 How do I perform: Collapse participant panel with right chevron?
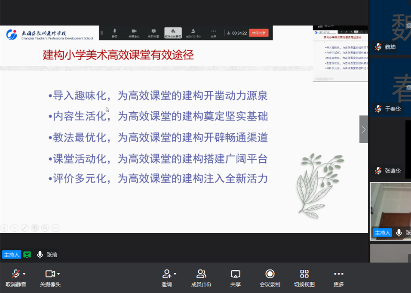[x=364, y=130]
